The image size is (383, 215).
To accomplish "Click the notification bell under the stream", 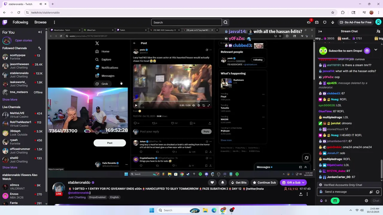I will [222, 182].
